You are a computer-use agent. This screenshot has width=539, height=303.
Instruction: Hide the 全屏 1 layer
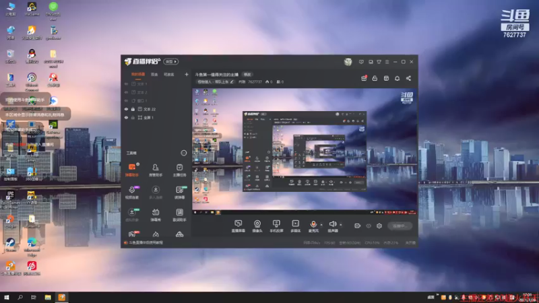click(x=126, y=117)
